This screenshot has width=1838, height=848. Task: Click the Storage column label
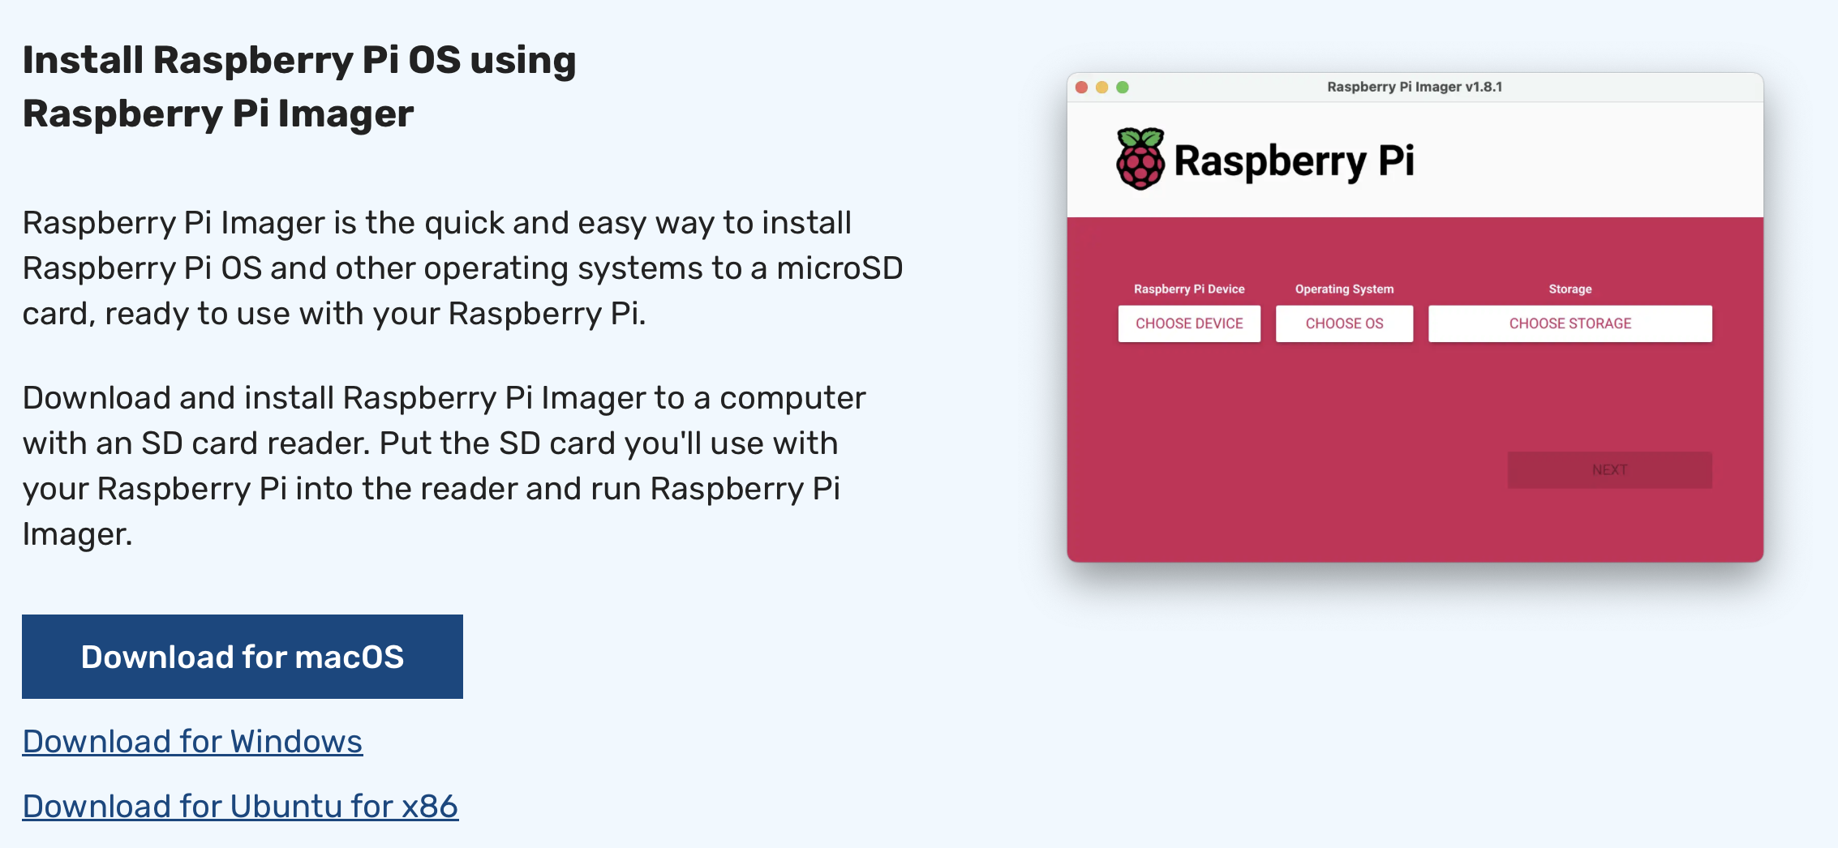point(1569,289)
